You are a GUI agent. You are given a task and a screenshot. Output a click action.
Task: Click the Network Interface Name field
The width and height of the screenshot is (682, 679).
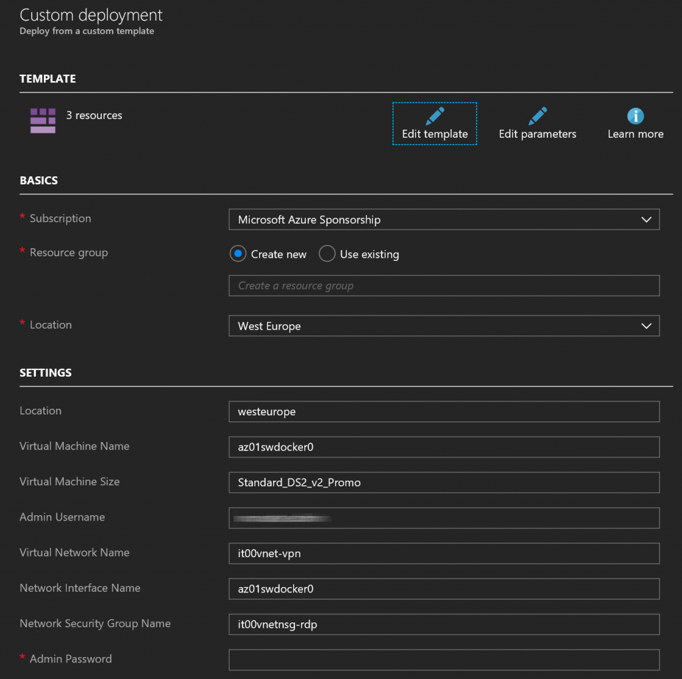[444, 589]
